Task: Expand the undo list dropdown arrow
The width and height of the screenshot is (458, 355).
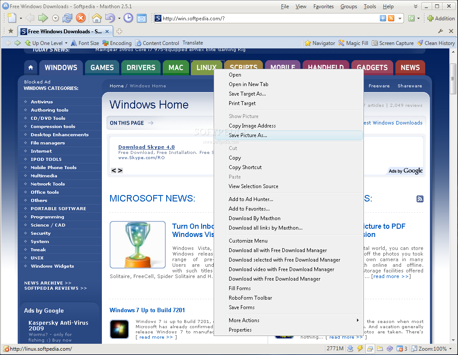Action: tap(119, 19)
